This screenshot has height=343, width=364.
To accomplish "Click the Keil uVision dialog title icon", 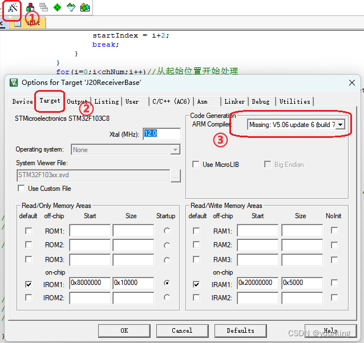I will click(14, 83).
